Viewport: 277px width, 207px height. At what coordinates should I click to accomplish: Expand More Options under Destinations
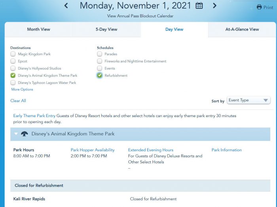(x=22, y=89)
